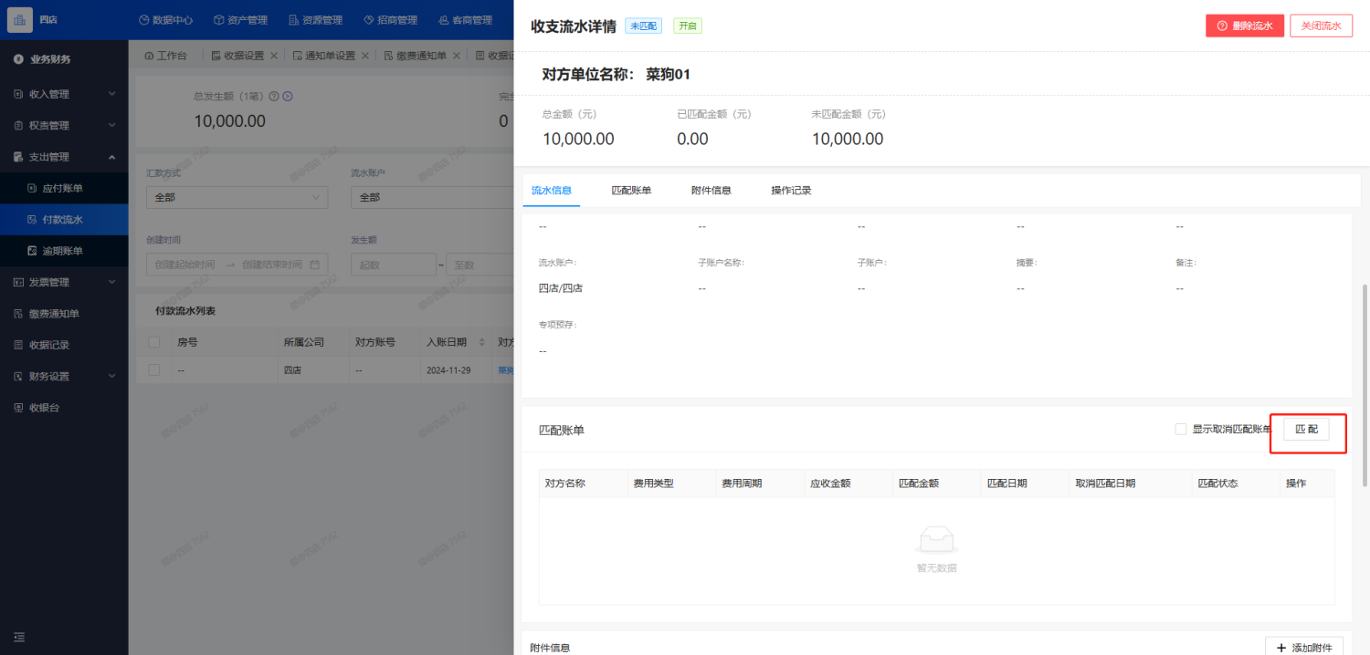This screenshot has width=1370, height=655.
Task: Focus the 创建结束时间 date input
Action: (272, 265)
